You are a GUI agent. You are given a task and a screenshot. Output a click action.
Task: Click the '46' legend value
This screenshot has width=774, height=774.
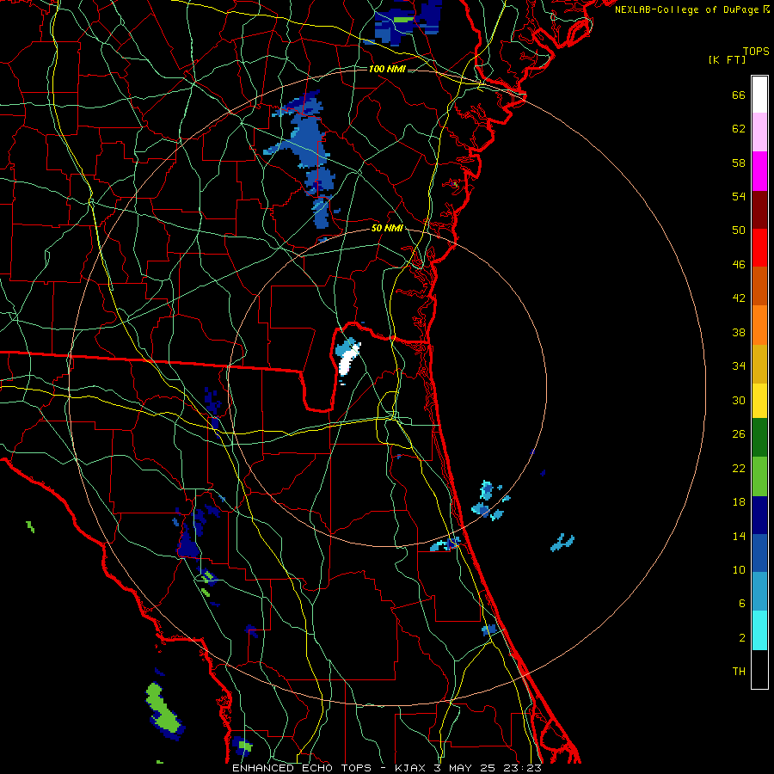coord(739,265)
